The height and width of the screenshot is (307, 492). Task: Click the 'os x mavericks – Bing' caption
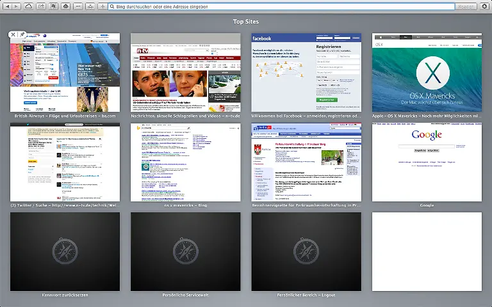[x=185, y=205]
